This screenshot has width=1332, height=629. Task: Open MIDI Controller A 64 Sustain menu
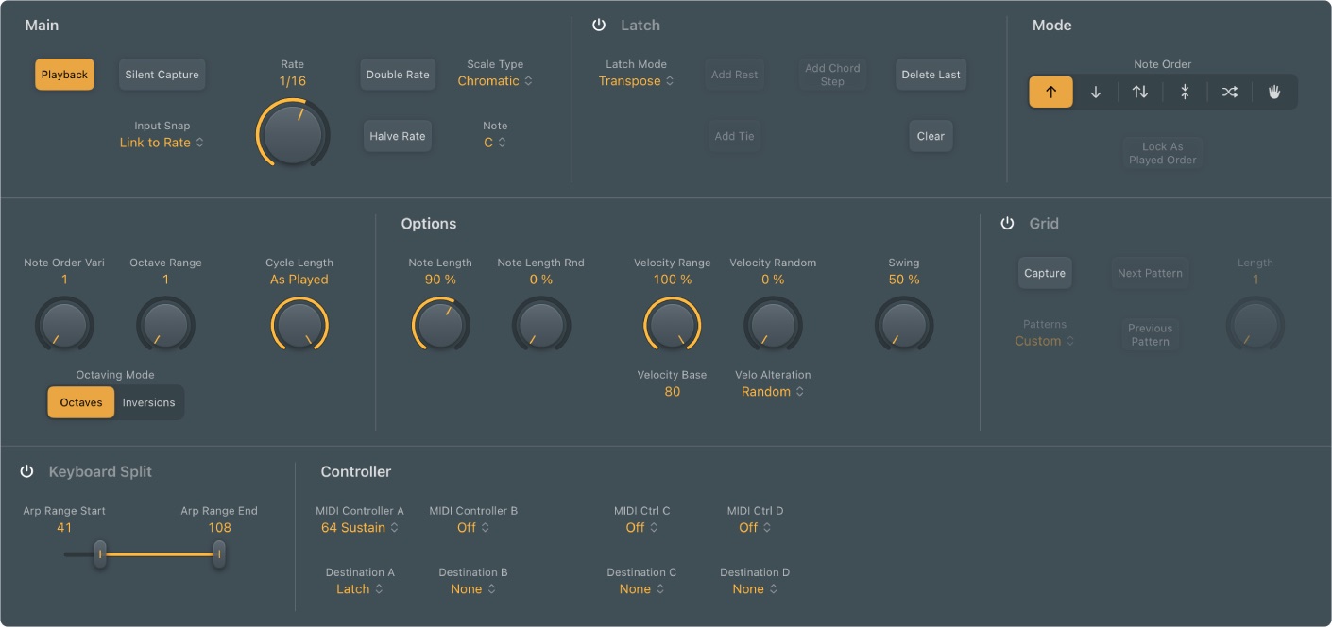tap(359, 528)
